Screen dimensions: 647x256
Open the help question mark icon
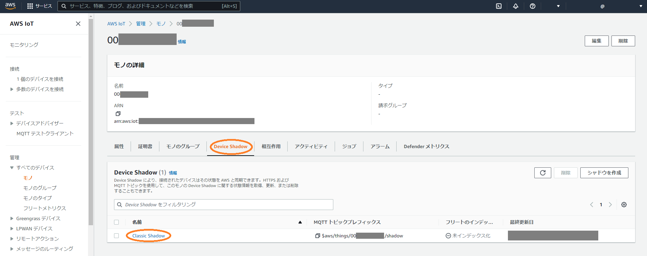533,6
